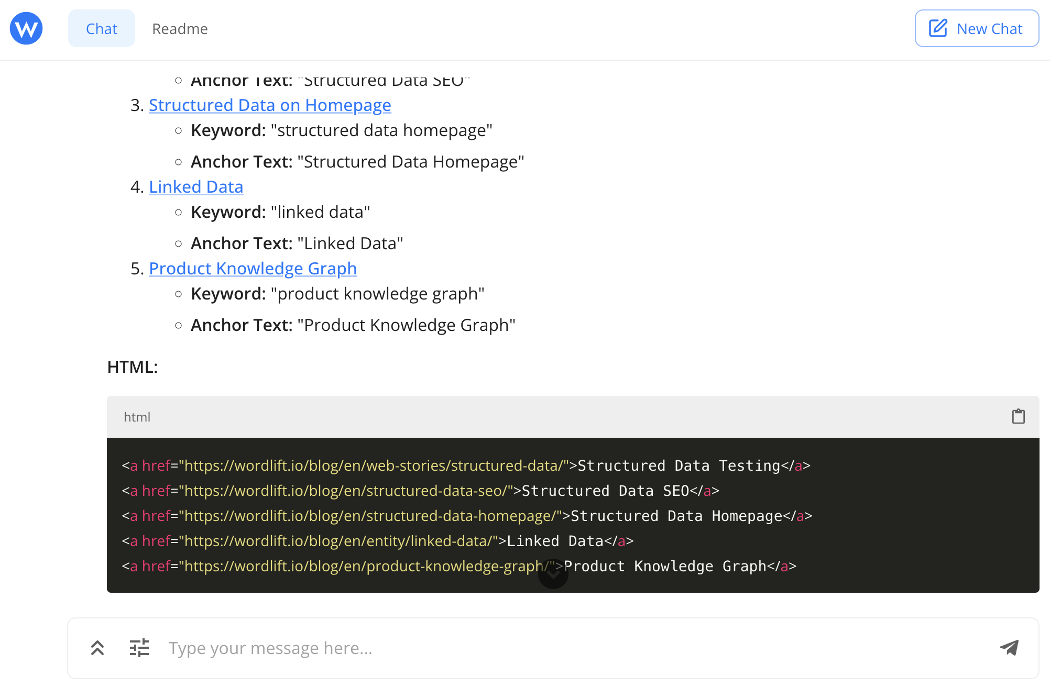Image resolution: width=1050 pixels, height=687 pixels.
Task: Click the WordLift logo icon
Action: click(x=26, y=28)
